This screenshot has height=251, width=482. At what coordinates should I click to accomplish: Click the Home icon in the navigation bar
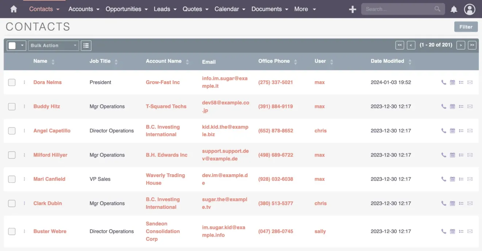coord(14,9)
